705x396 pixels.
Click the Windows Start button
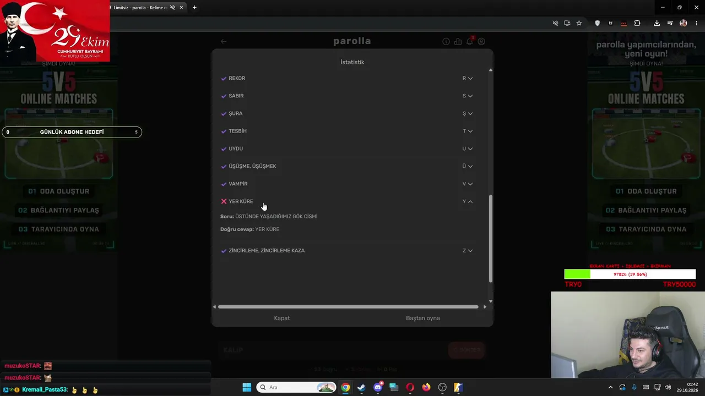point(247,387)
